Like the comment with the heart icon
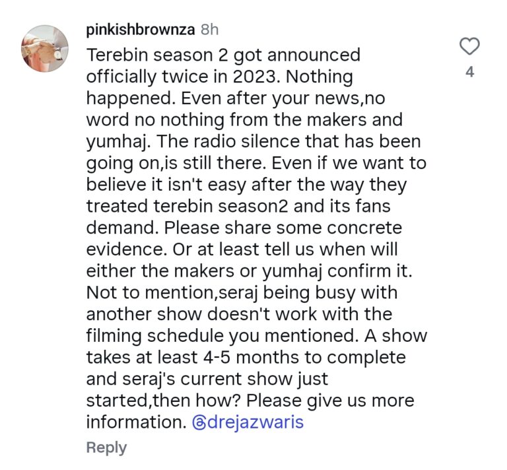Image resolution: width=507 pixels, height=470 pixels. [x=469, y=47]
